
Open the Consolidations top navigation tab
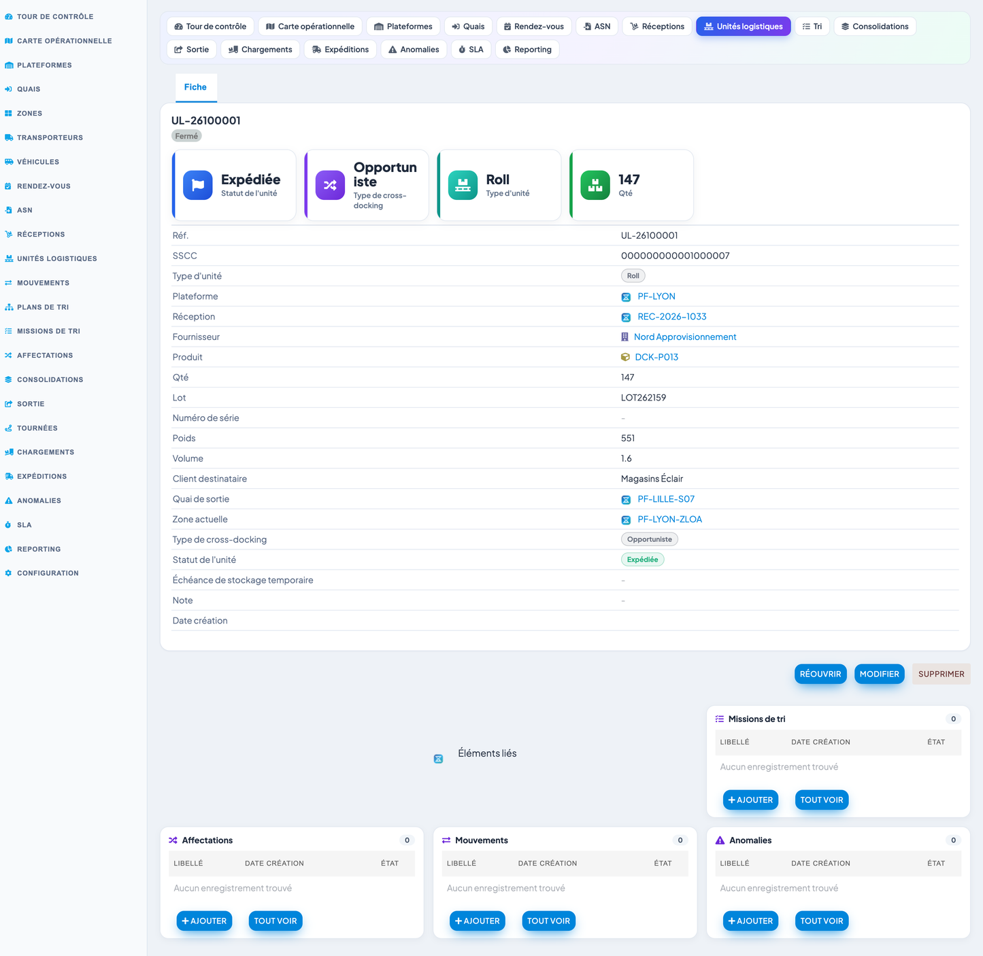pos(875,27)
